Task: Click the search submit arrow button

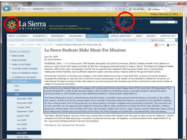Action: coord(176,22)
